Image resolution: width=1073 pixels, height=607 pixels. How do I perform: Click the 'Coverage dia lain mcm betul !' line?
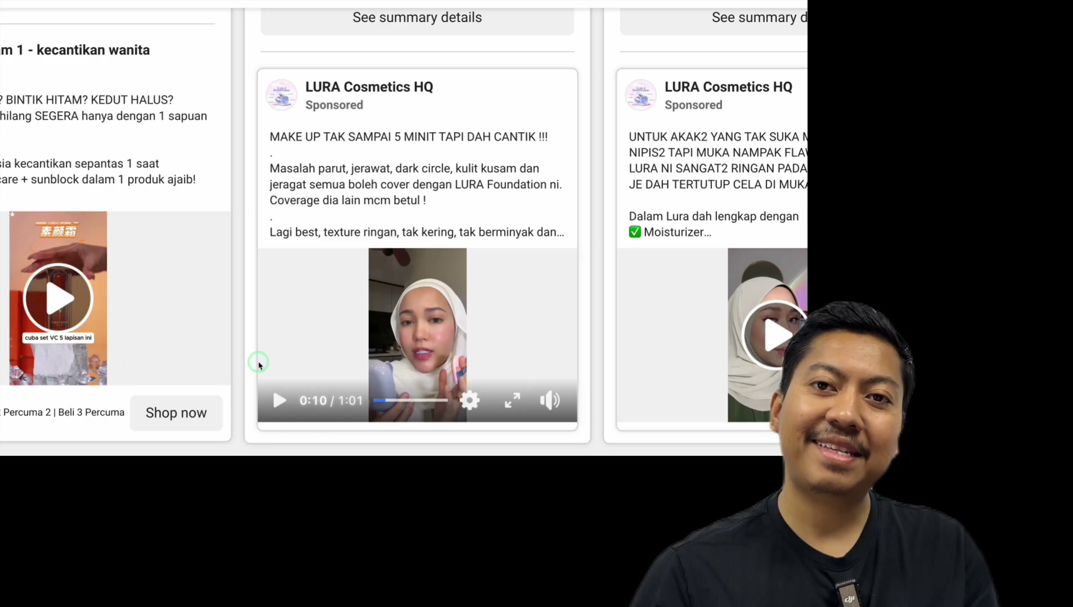pos(348,200)
